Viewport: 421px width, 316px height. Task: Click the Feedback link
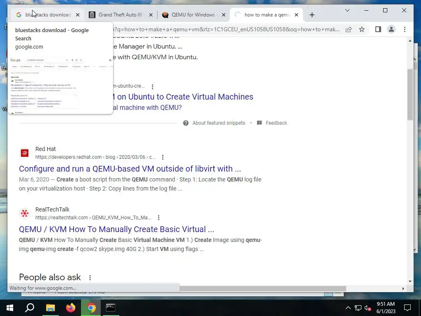[x=276, y=123]
